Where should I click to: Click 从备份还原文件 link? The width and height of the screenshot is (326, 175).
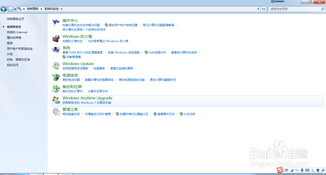point(98,91)
